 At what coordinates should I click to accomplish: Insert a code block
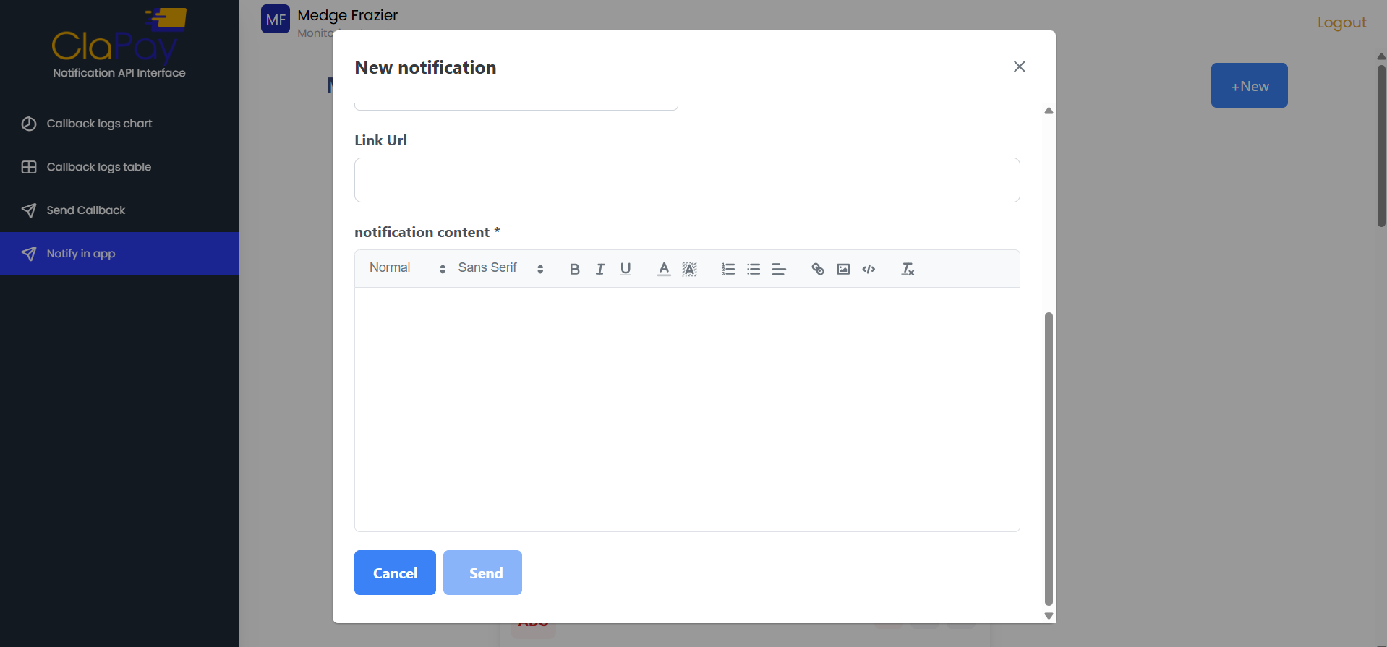[x=869, y=269]
